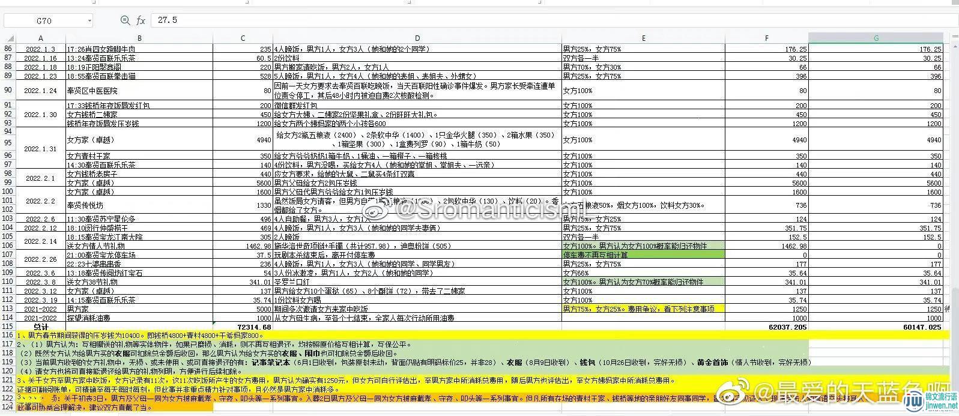
Task: Click yellow cell starting "男方75%，女方25%。费用争议"
Action: (x=643, y=309)
